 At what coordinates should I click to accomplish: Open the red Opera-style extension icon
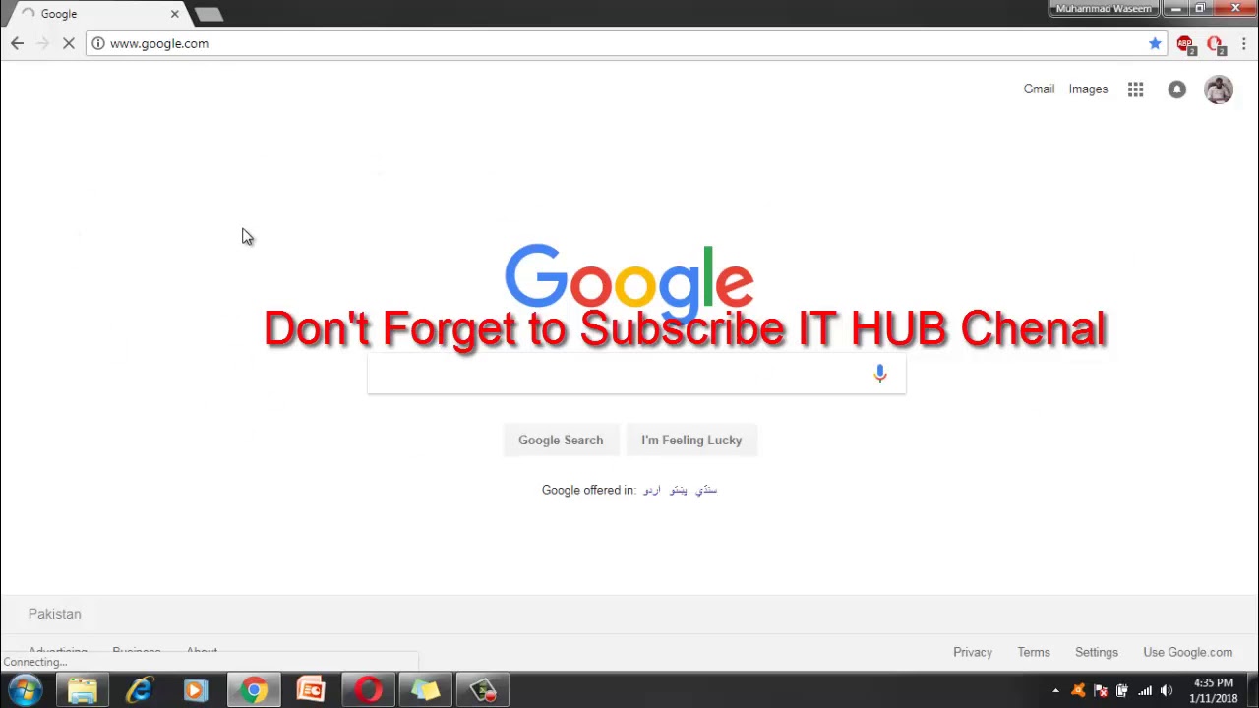1215,44
